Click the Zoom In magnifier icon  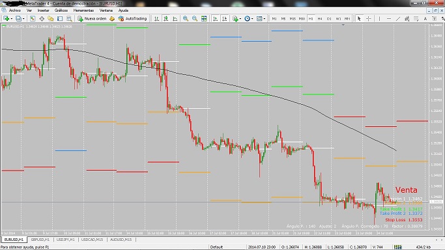[x=186, y=18]
